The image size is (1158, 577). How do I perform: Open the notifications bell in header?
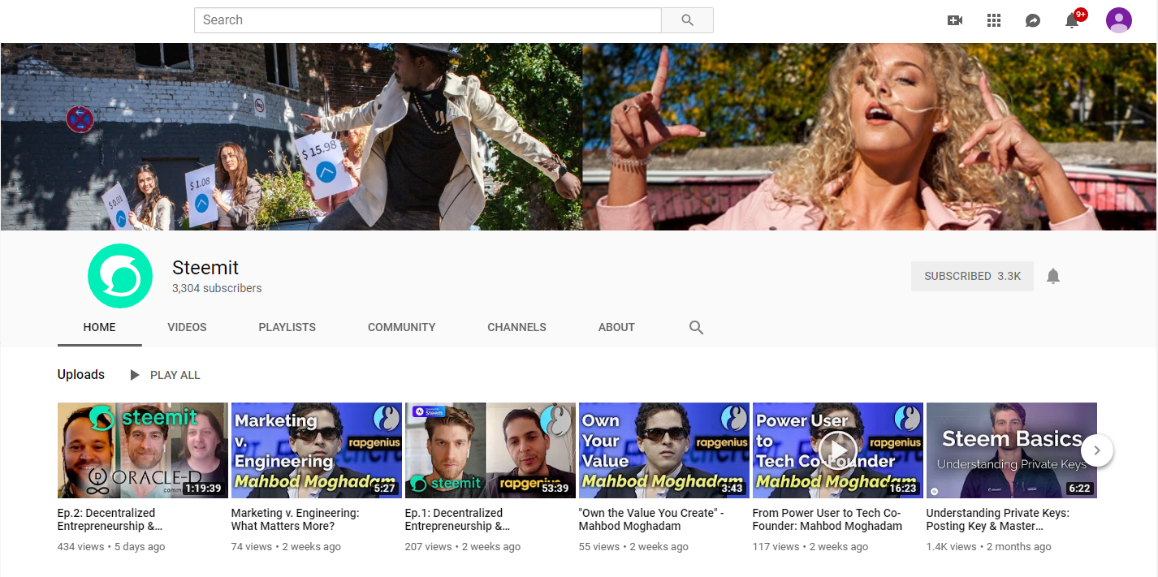point(1072,20)
